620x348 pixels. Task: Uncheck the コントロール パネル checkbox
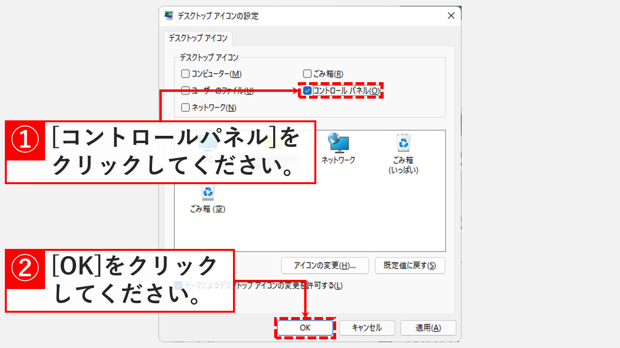307,90
